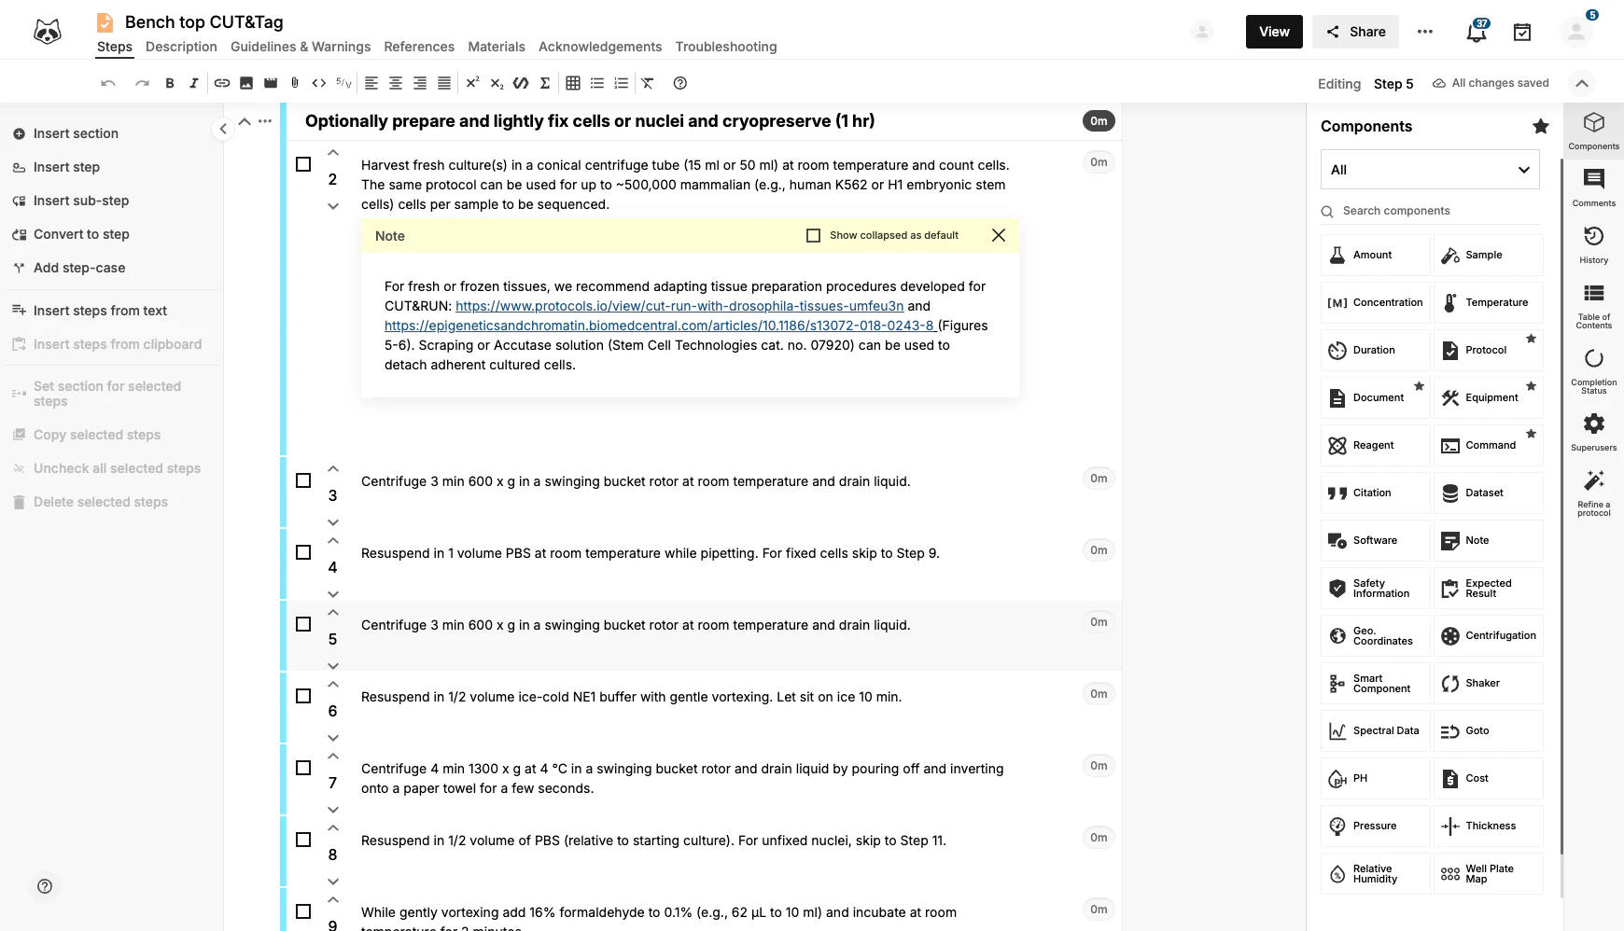This screenshot has height=931, width=1624.
Task: Check the box for step 8
Action: tap(303, 840)
